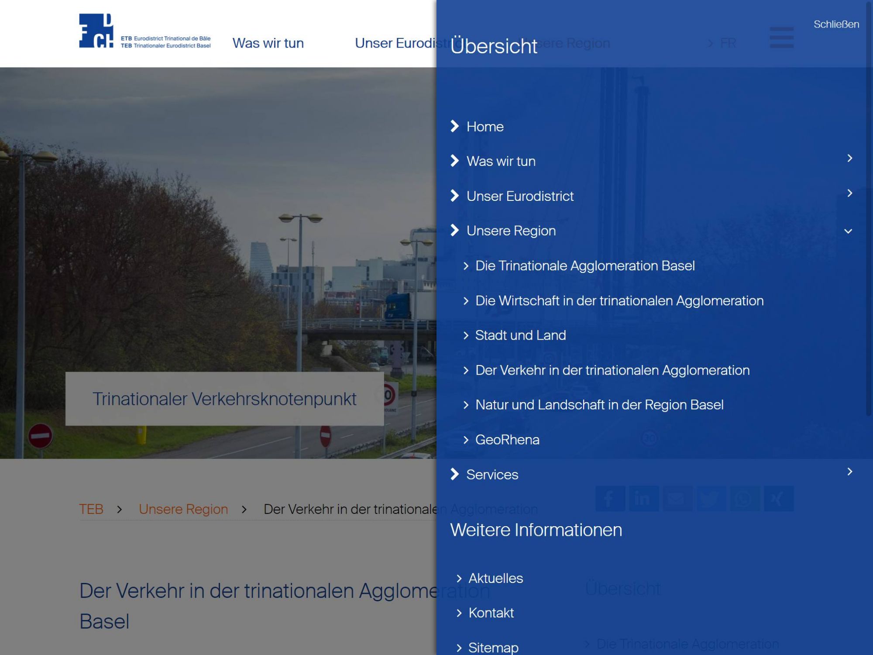The height and width of the screenshot is (655, 873).
Task: Expand the Unser Eurodistrict submenu arrow
Action: click(849, 193)
